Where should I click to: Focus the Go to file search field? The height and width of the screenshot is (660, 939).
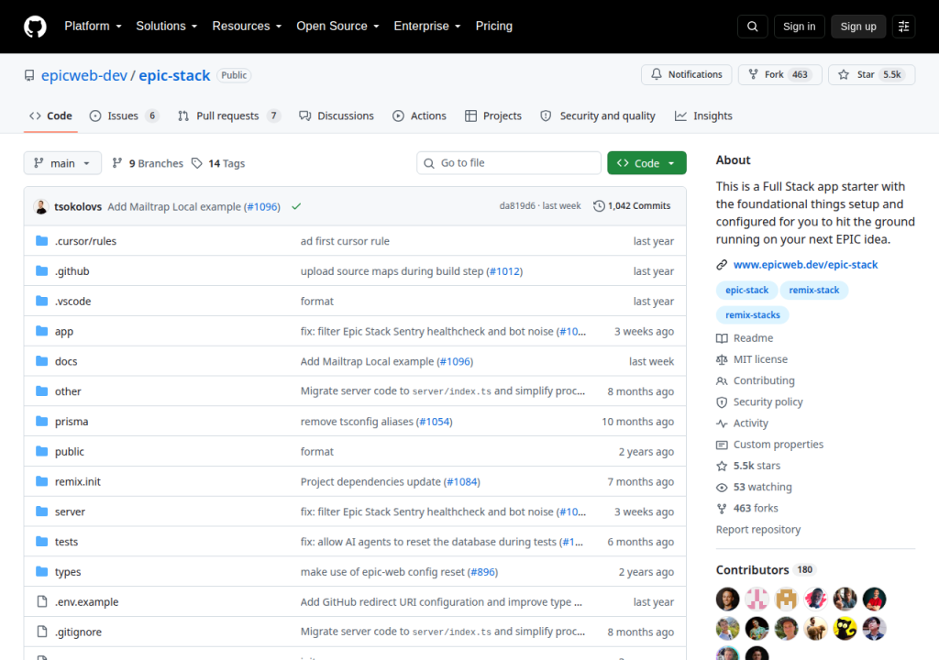pyautogui.click(x=508, y=163)
